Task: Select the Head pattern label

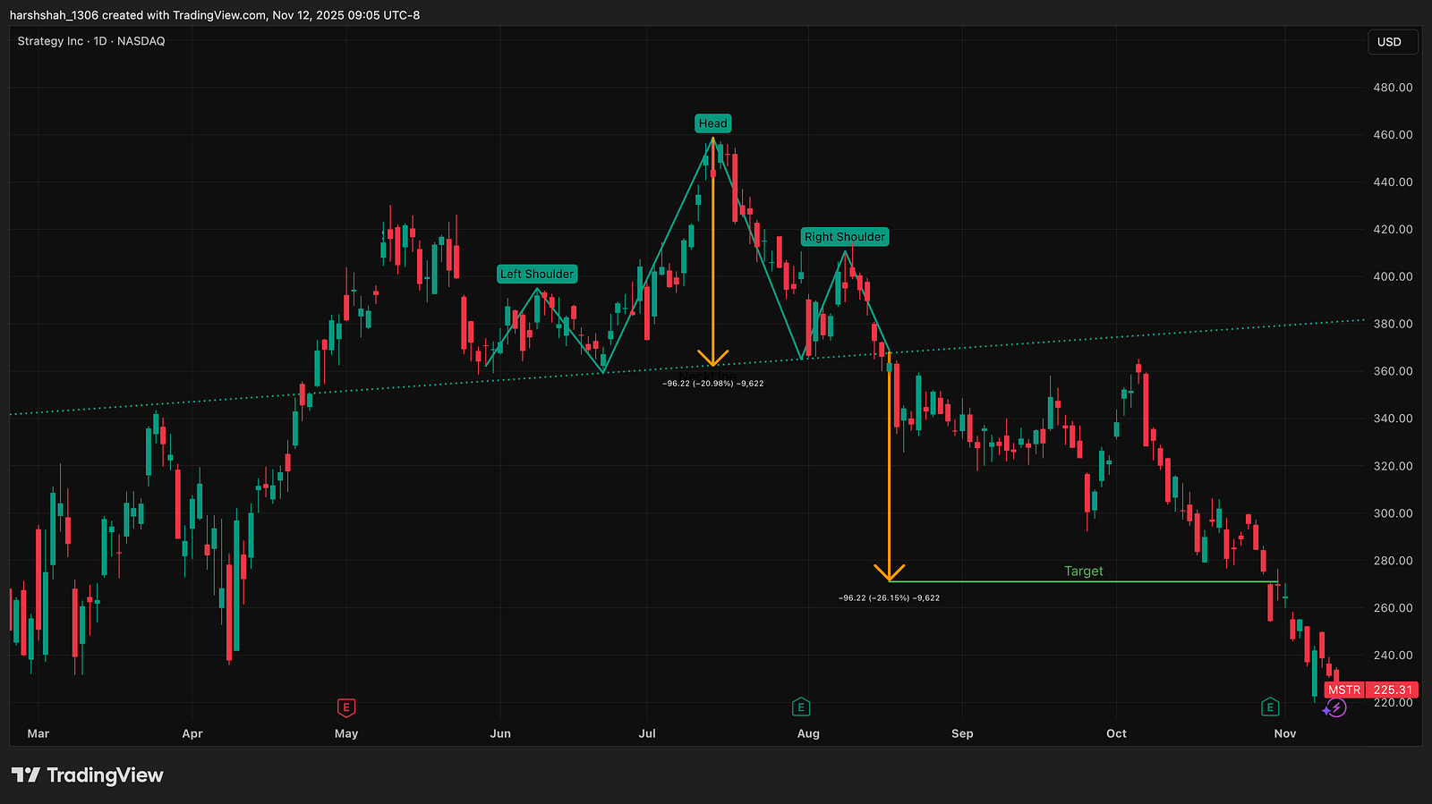Action: (713, 123)
